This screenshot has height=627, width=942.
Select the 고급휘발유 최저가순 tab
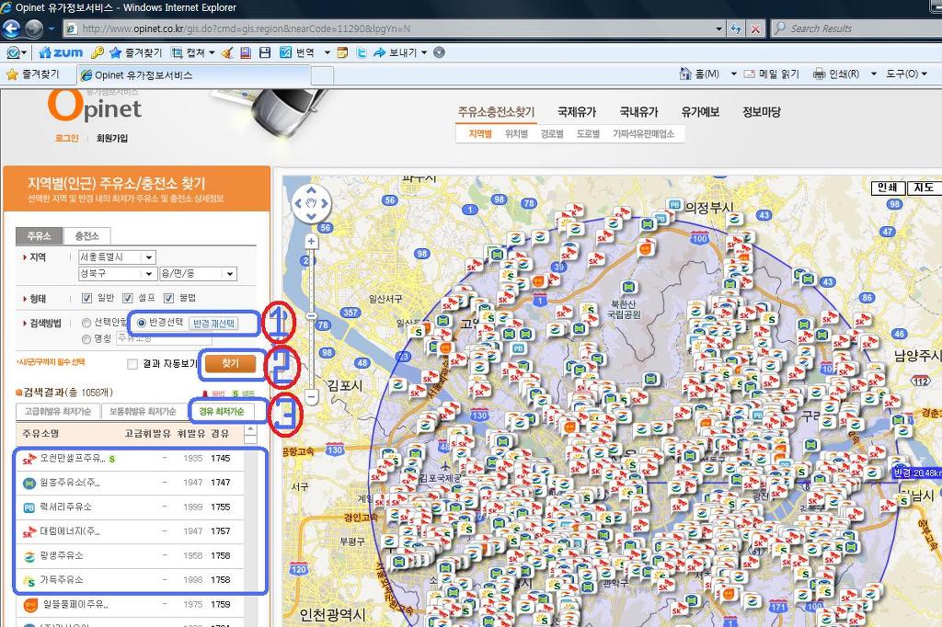coord(58,411)
